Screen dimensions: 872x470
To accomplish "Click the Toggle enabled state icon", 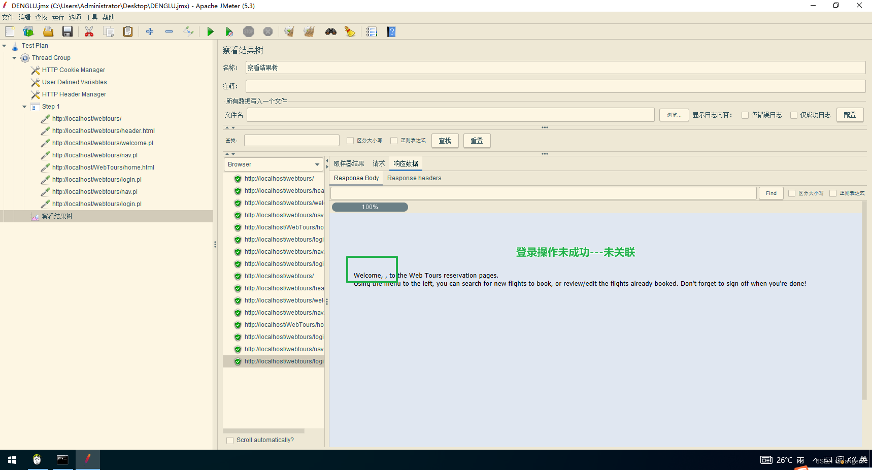I will pyautogui.click(x=188, y=31).
